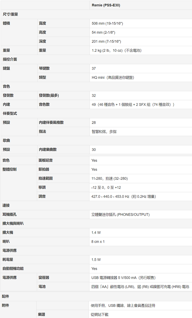Click the 49 voices description cell

133,104
